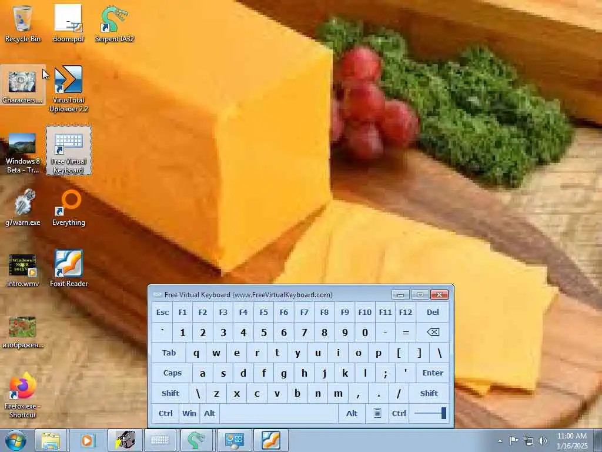The height and width of the screenshot is (452, 602).
Task: Switch to the Serpent taskbar button
Action: 196,440
